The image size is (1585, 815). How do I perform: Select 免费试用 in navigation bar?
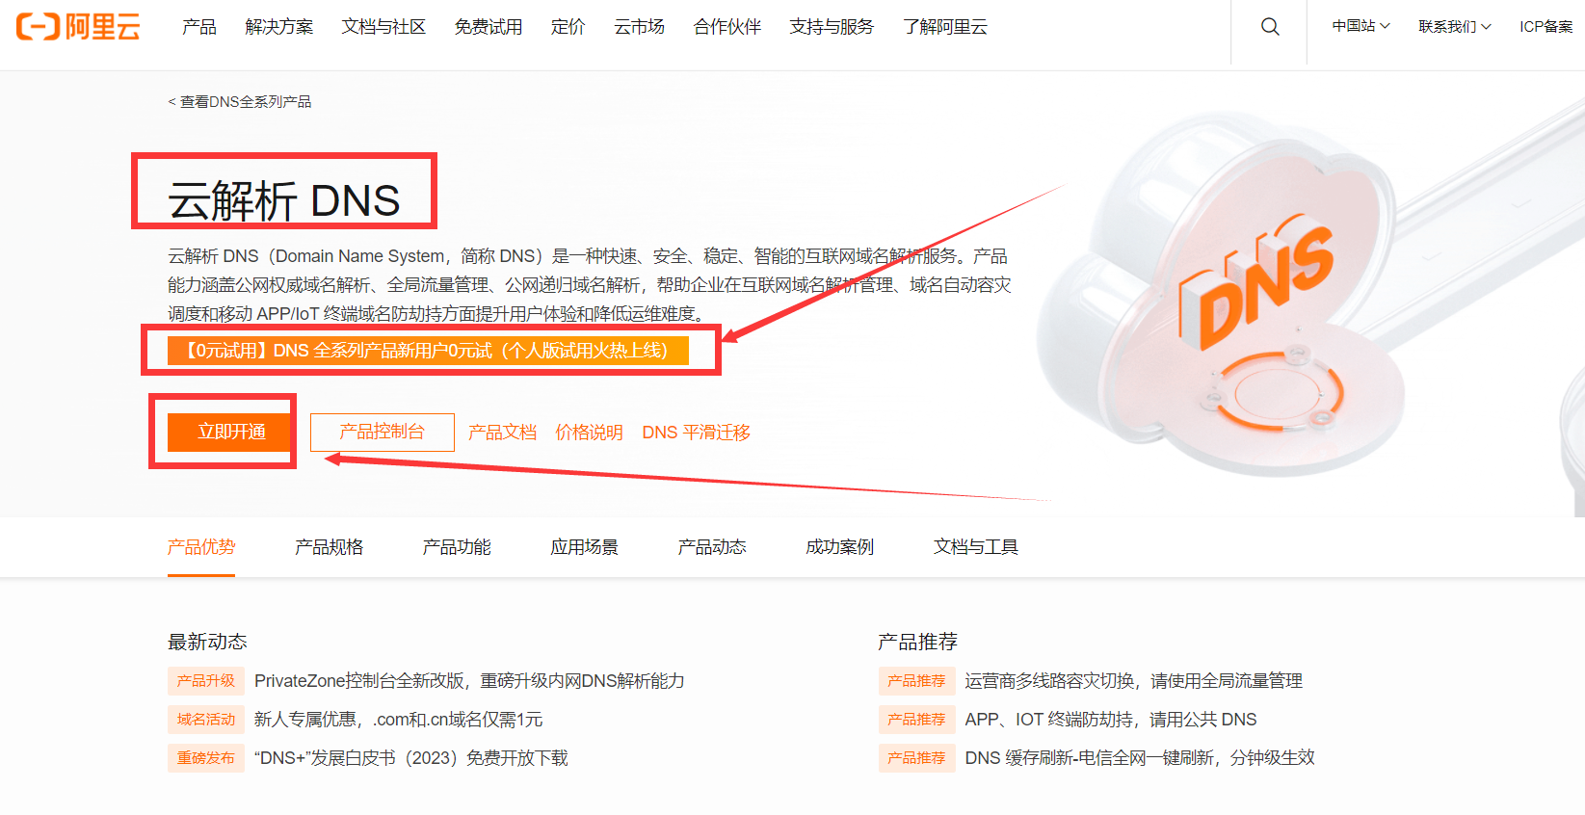tap(489, 27)
